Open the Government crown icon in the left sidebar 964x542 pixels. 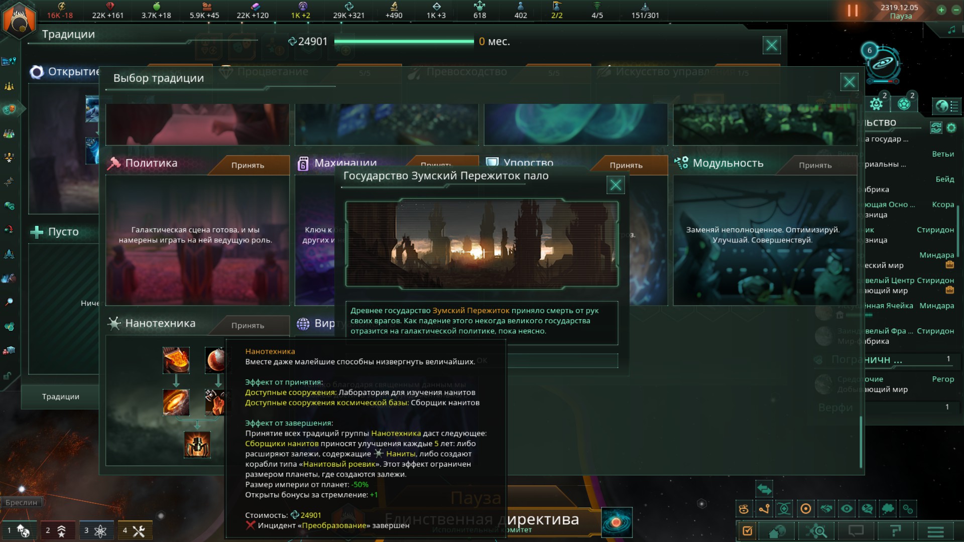9,86
